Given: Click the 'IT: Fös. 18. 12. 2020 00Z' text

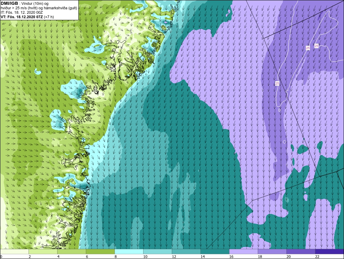Looking at the screenshot, I should (21, 12).
